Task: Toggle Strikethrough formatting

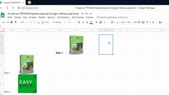Action: coord(87,22)
